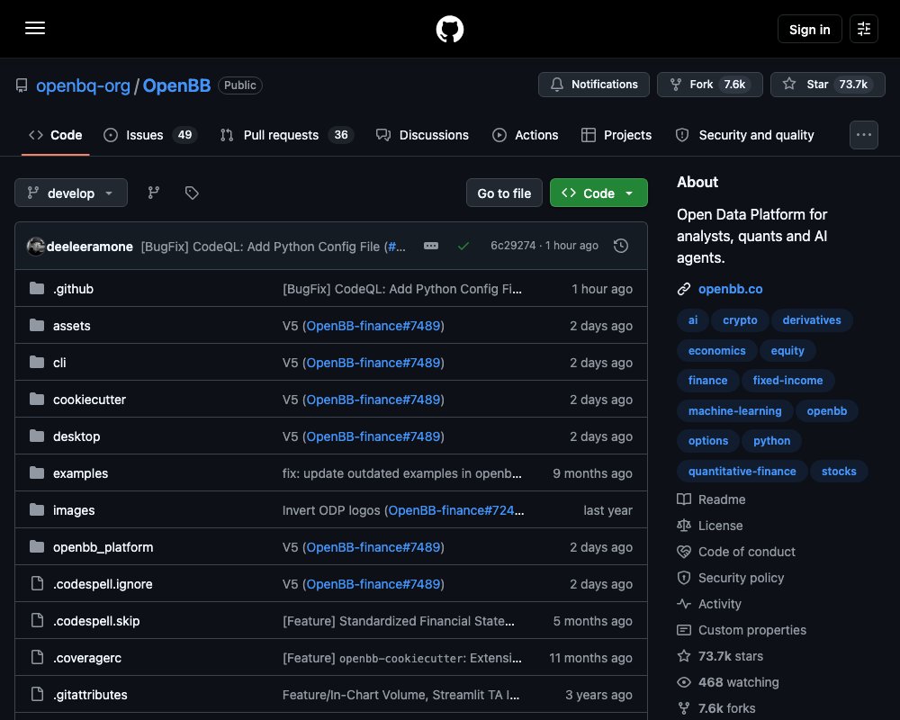Click the Security policy shield icon
Viewport: 900px width, 720px height.
684,578
